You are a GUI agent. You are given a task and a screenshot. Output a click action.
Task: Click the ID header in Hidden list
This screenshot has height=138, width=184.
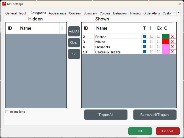point(12,28)
